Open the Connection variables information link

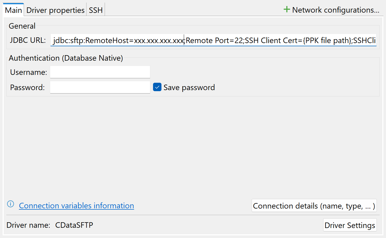pyautogui.click(x=77, y=206)
